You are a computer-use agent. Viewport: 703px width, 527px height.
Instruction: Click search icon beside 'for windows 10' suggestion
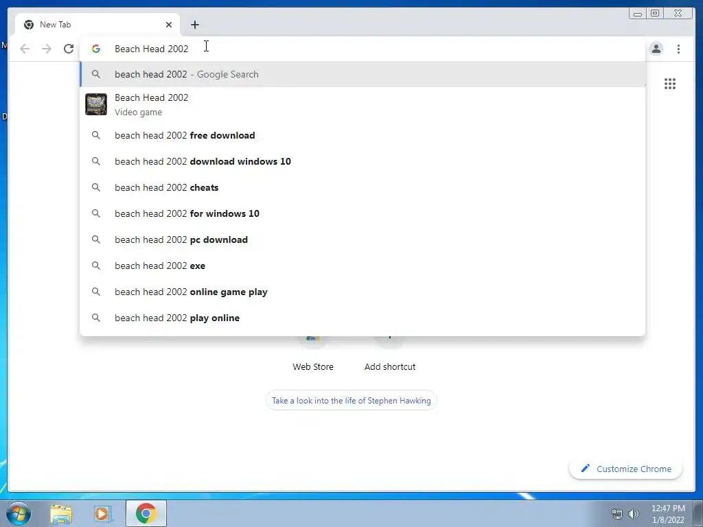[x=96, y=213]
